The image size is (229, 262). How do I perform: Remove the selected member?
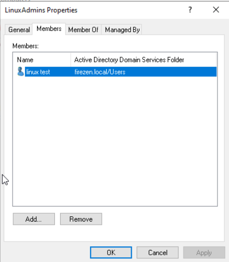pos(81,219)
